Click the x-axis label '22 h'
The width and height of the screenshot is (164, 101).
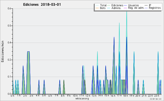(x=150, y=96)
